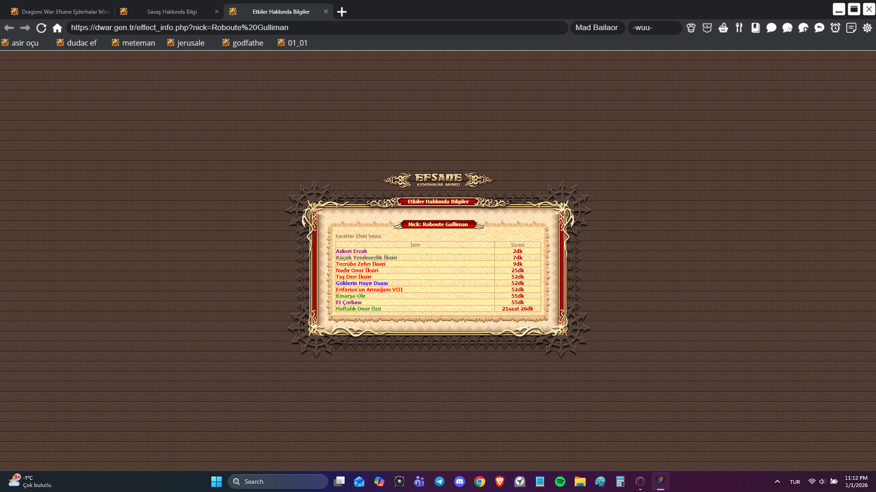876x492 pixels.
Task: Click the Askeri Erzak effect row
Action: [x=438, y=251]
